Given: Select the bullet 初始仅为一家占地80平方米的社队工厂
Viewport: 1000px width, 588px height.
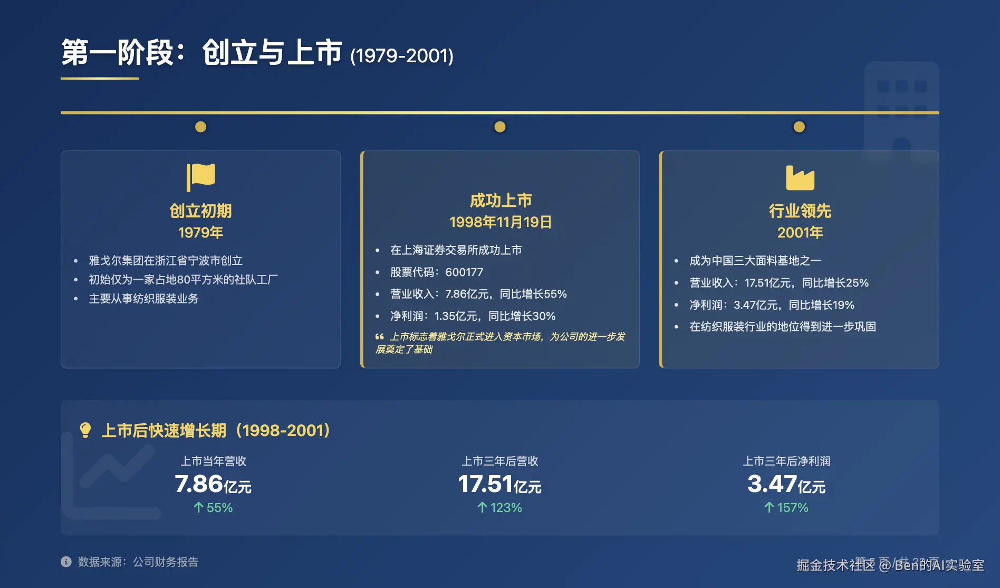Looking at the screenshot, I should [x=183, y=279].
